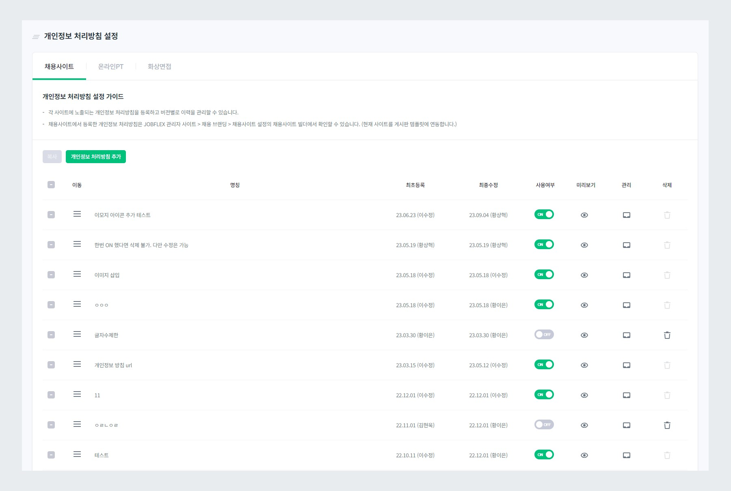Delete the 글자수제한 policy with trash icon
Viewport: 731px width, 491px height.
pos(667,335)
